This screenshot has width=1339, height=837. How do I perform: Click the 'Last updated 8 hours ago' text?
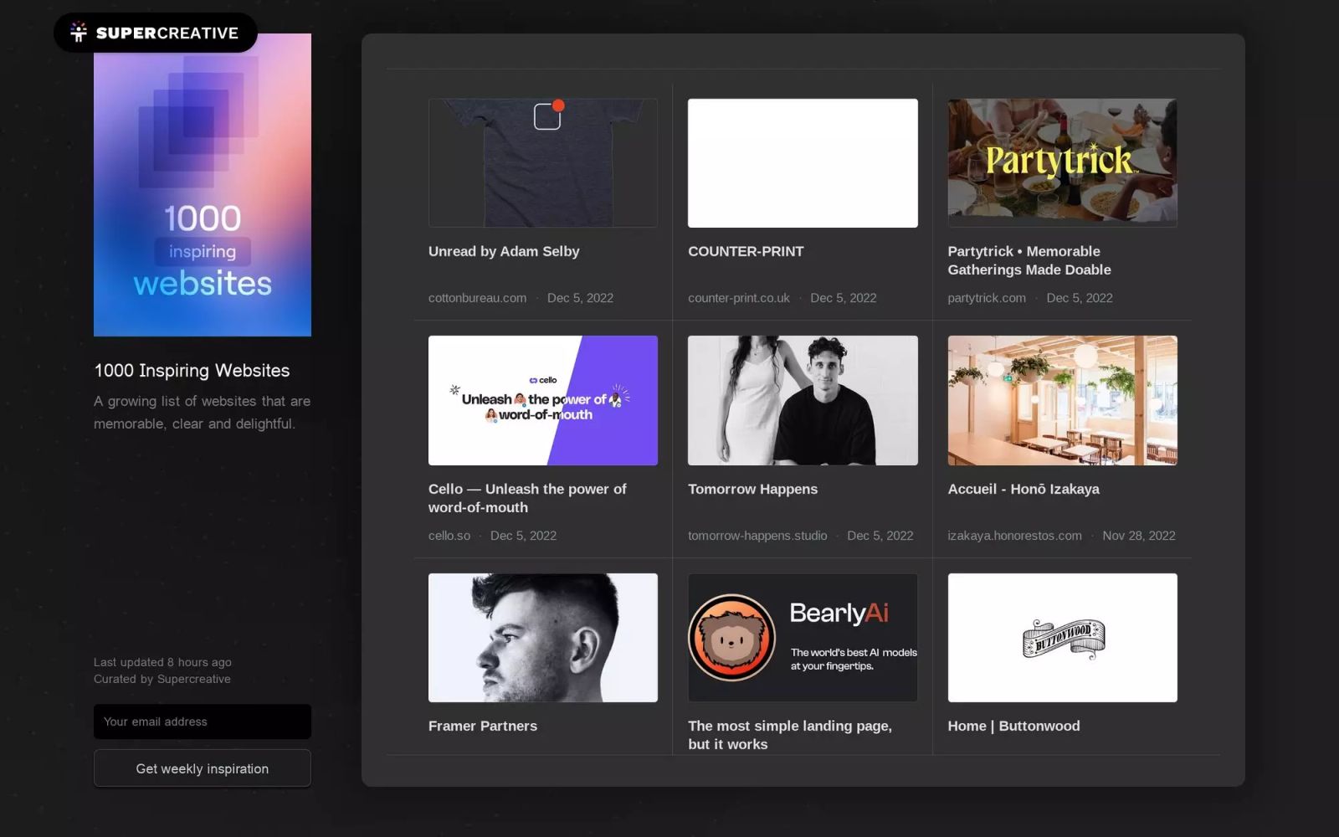tap(162, 662)
